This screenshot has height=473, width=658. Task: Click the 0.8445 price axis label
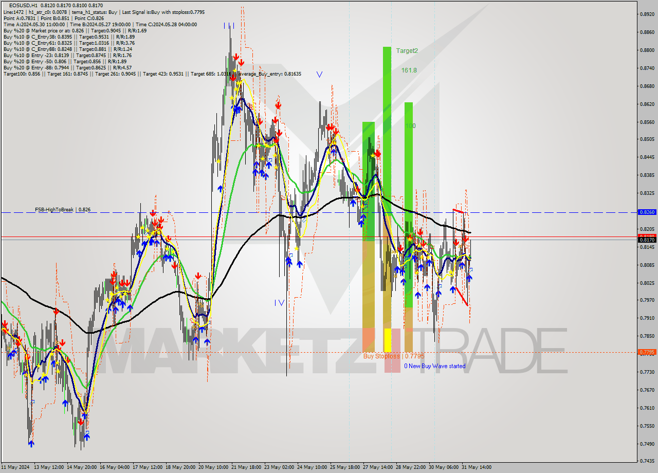point(646,157)
